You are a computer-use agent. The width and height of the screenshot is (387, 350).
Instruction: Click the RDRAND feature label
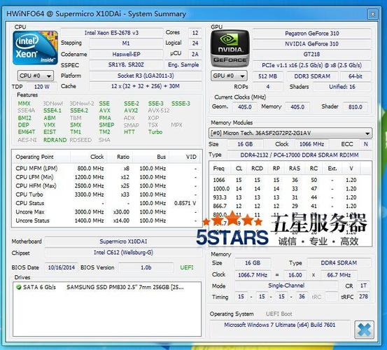click(x=55, y=140)
